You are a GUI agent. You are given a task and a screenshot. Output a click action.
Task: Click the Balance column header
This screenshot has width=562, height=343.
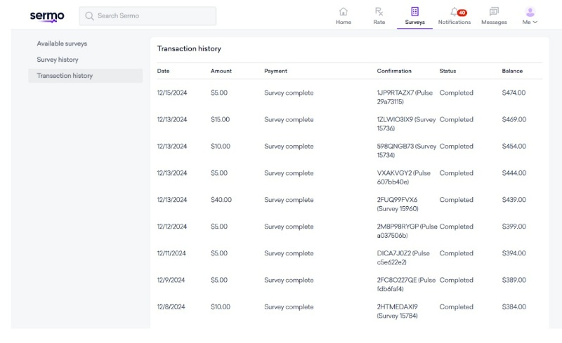click(x=512, y=71)
